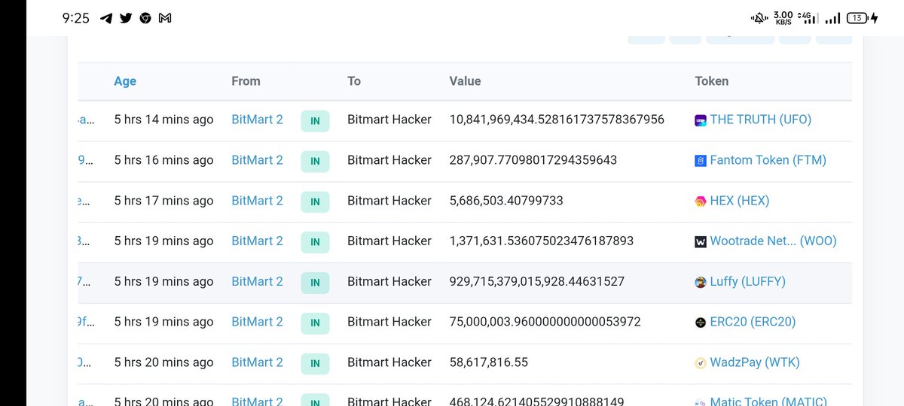Click the From column header
The width and height of the screenshot is (904, 406).
(246, 81)
